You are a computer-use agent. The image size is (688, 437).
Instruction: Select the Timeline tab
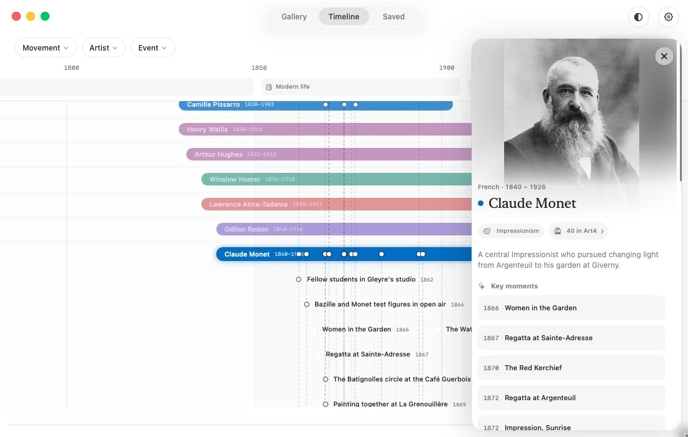point(343,17)
